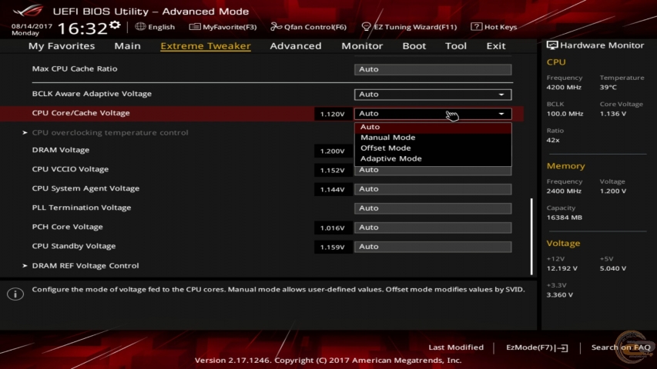This screenshot has width=657, height=369.
Task: Click the 1.159V Standby voltage value
Action: pos(332,248)
